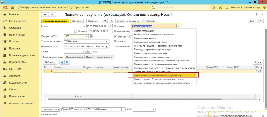Screen dimensions: 267x117
Task: Open calculator icon in Сумма field
Action: click(x=89, y=52)
